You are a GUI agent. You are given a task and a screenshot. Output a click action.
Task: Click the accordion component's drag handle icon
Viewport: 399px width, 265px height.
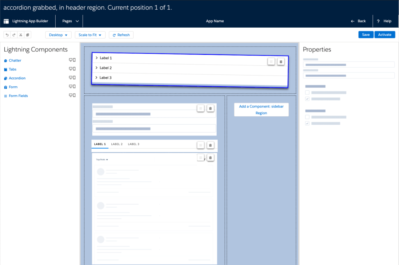[x=271, y=61]
